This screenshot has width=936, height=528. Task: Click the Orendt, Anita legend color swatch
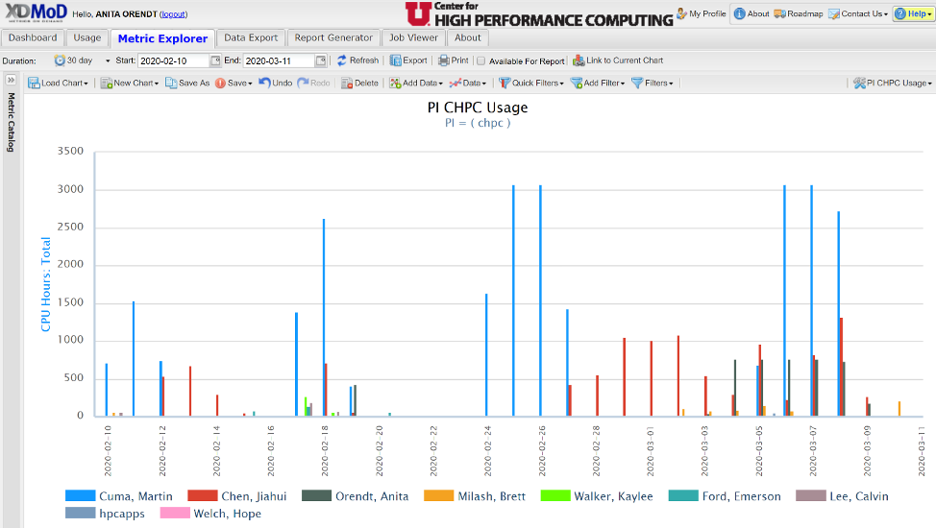[x=314, y=496]
